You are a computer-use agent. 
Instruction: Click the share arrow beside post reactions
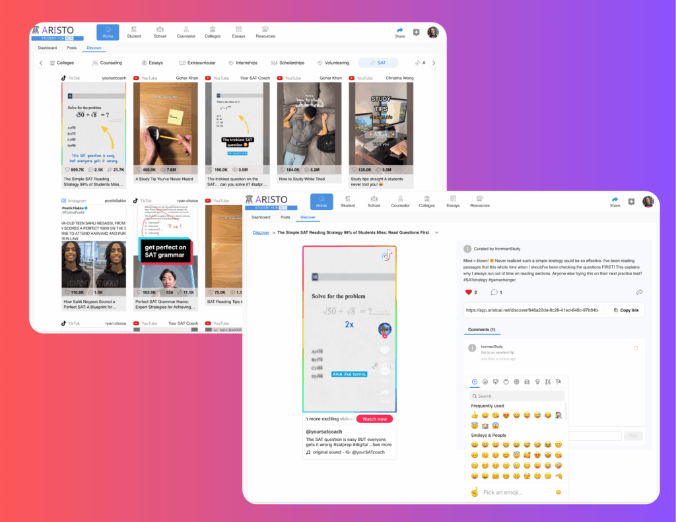pyautogui.click(x=639, y=292)
